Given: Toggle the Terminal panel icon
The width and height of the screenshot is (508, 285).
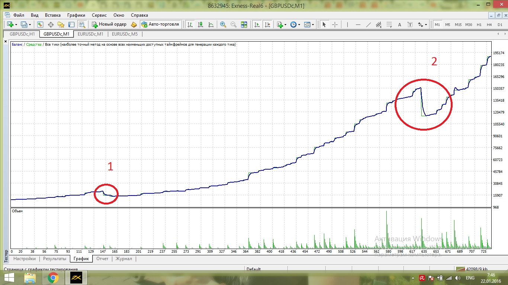Looking at the screenshot, I should [x=71, y=24].
